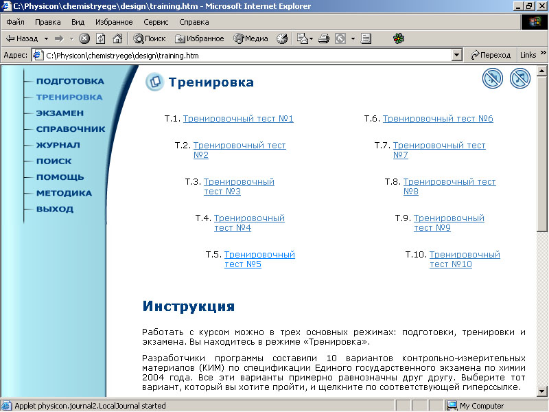The width and height of the screenshot is (549, 412).
Task: Open Тренировочный тест №1 link
Action: tap(238, 119)
